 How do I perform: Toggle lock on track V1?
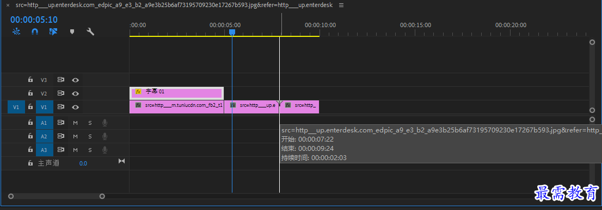(x=30, y=107)
